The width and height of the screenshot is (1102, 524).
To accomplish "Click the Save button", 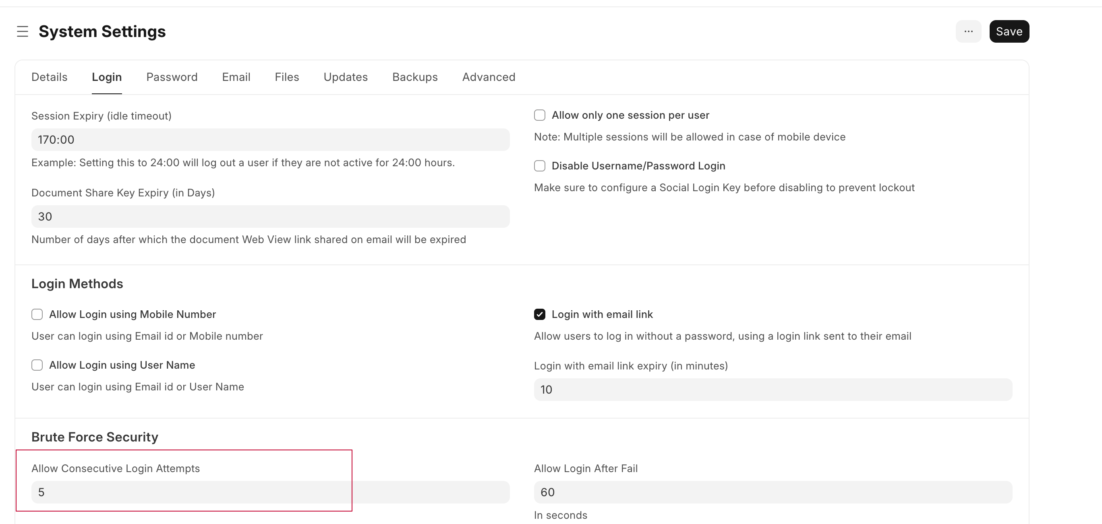I will click(1009, 32).
